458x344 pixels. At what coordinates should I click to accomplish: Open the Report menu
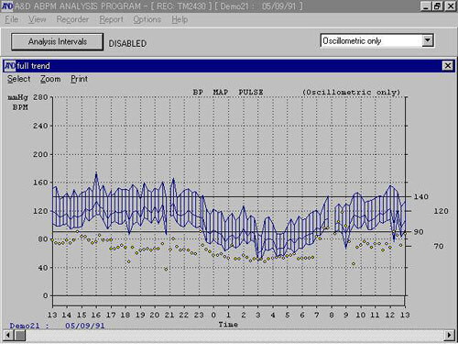click(x=111, y=19)
